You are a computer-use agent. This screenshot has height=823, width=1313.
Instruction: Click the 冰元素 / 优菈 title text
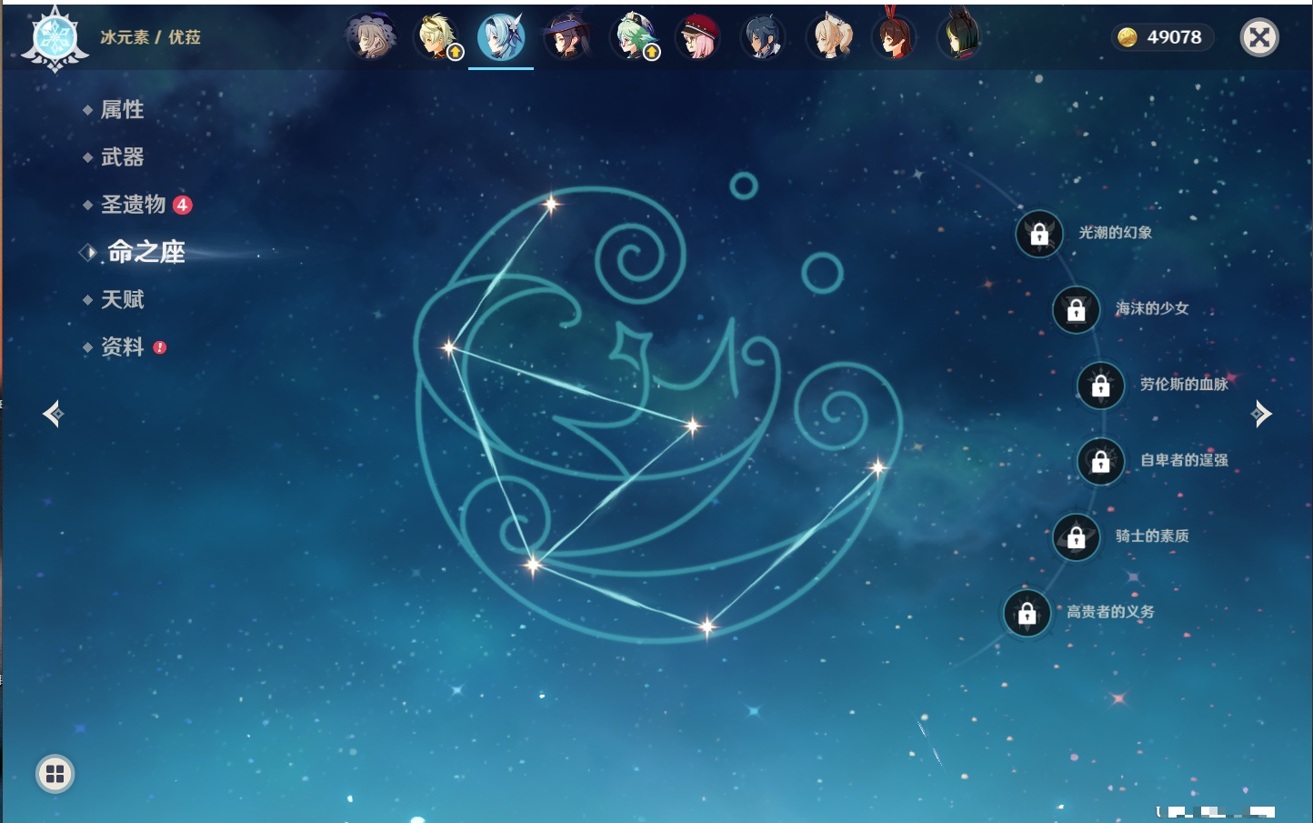151,37
